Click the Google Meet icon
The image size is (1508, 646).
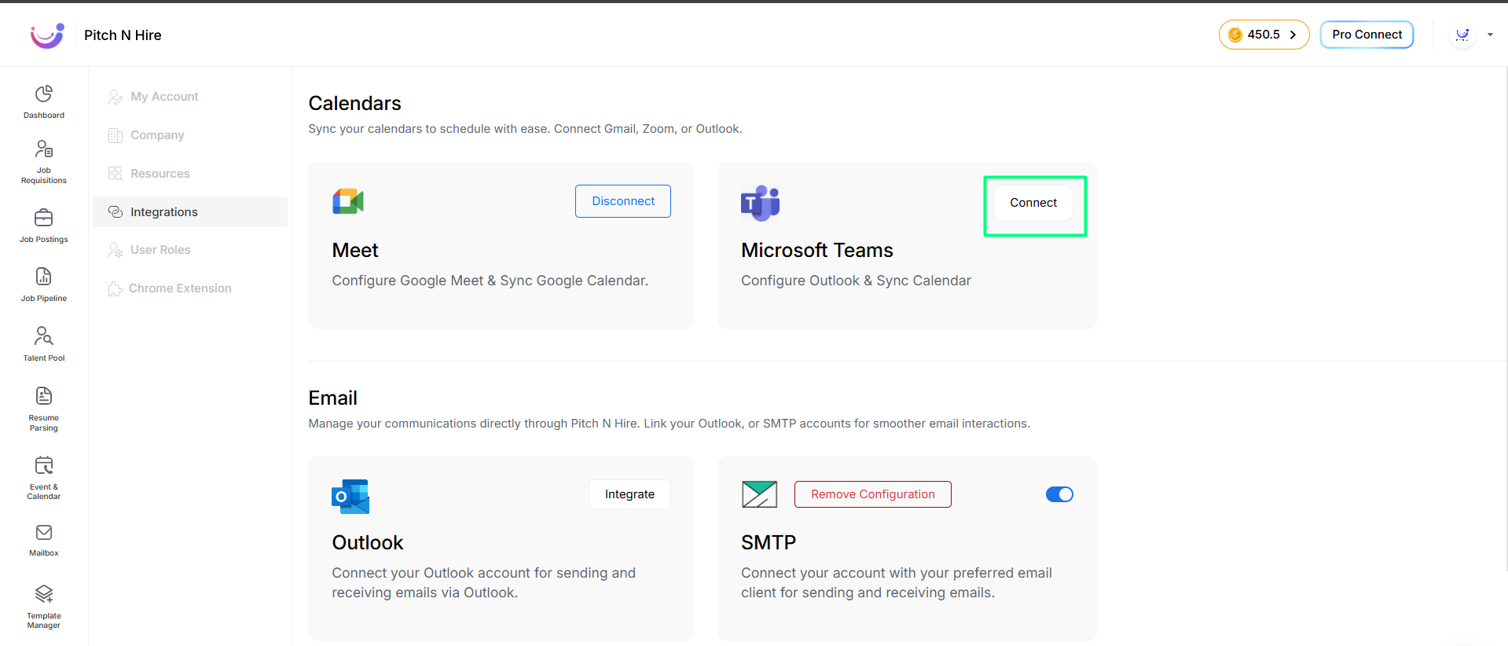pyautogui.click(x=348, y=202)
